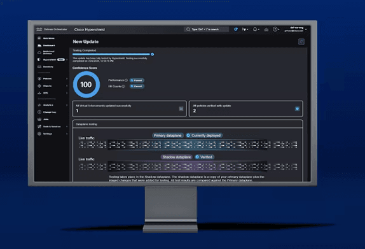This screenshot has width=365, height=249.
Task: Click the primary dataplane traffic visualization
Action: (x=188, y=145)
